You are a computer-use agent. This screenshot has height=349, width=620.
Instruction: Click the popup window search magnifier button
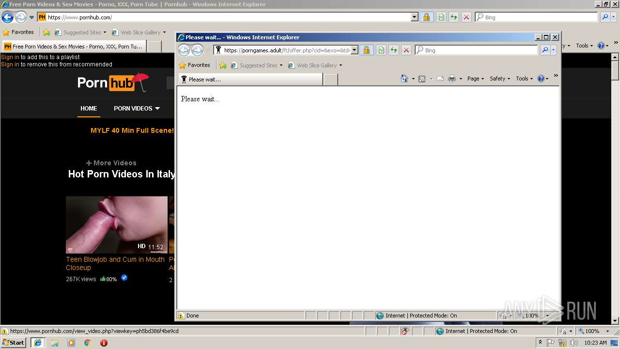[545, 50]
